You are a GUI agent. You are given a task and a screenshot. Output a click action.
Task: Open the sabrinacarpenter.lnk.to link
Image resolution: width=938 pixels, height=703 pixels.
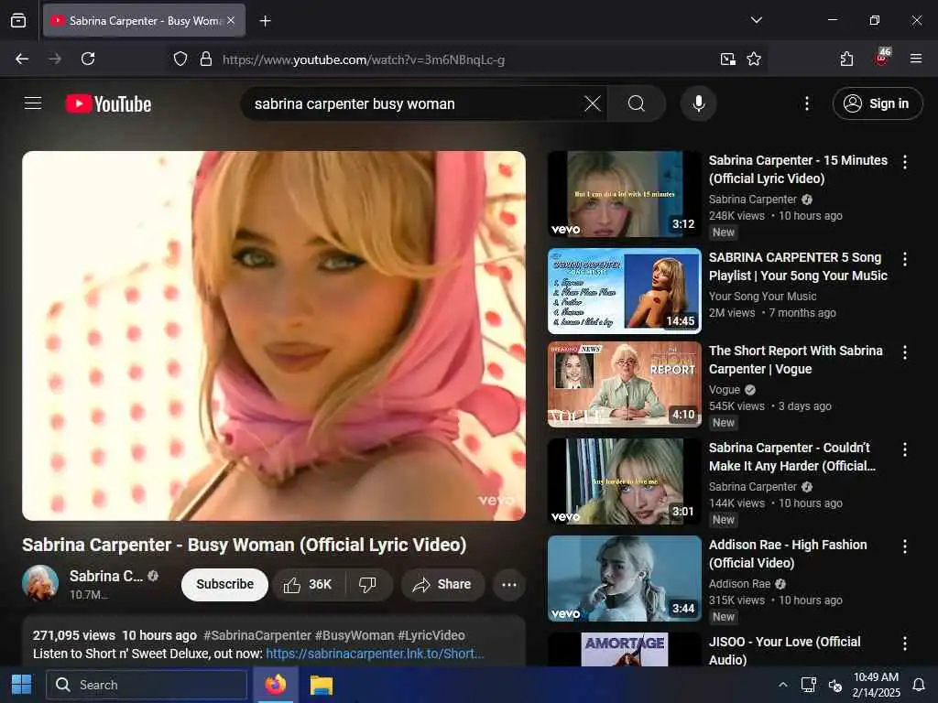[375, 654]
